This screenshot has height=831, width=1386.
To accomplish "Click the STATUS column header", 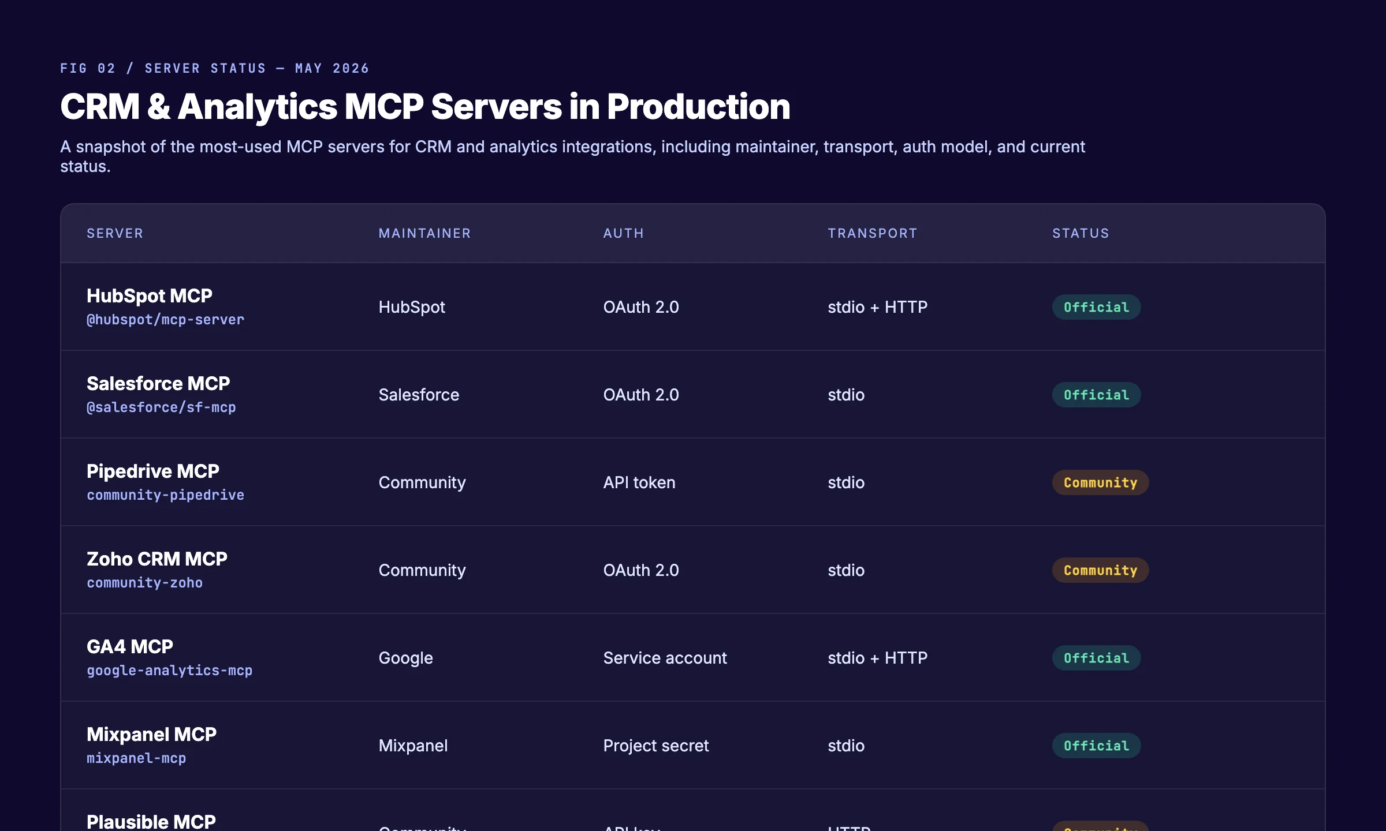I will coord(1081,233).
